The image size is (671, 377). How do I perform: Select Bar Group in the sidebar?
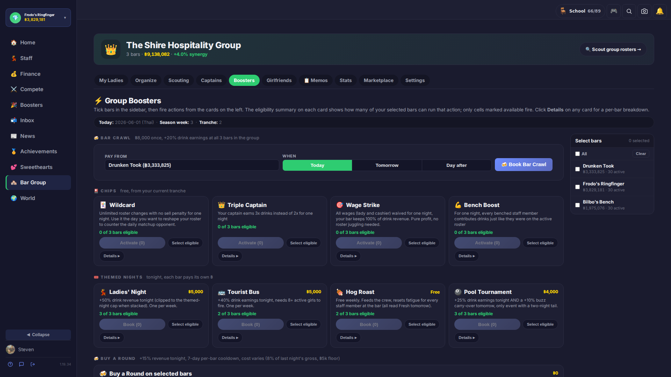(38, 183)
